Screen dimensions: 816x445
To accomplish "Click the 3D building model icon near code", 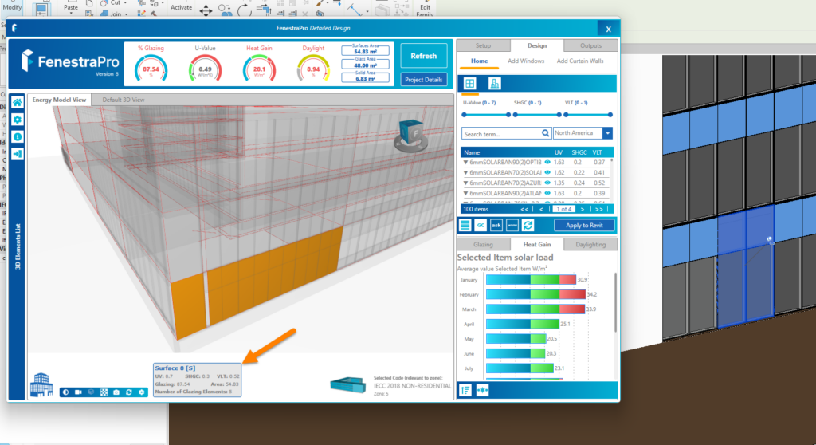I will (x=348, y=385).
